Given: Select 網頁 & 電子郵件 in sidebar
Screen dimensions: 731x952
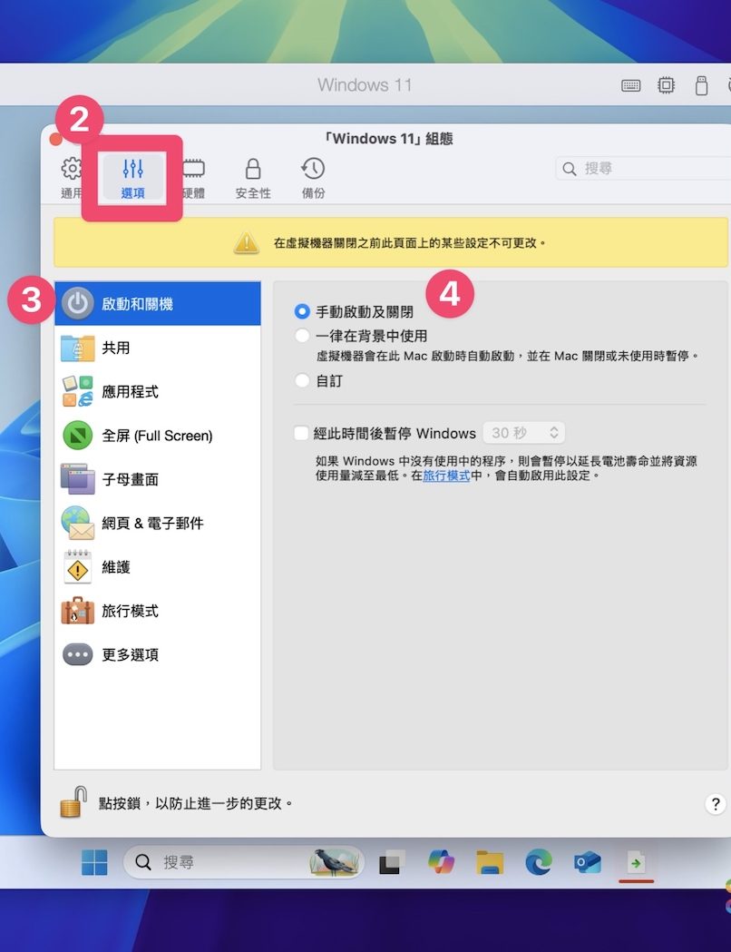Looking at the screenshot, I should [151, 523].
